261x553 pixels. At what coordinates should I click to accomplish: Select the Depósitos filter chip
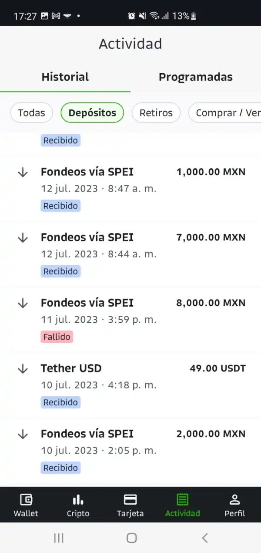[92, 113]
